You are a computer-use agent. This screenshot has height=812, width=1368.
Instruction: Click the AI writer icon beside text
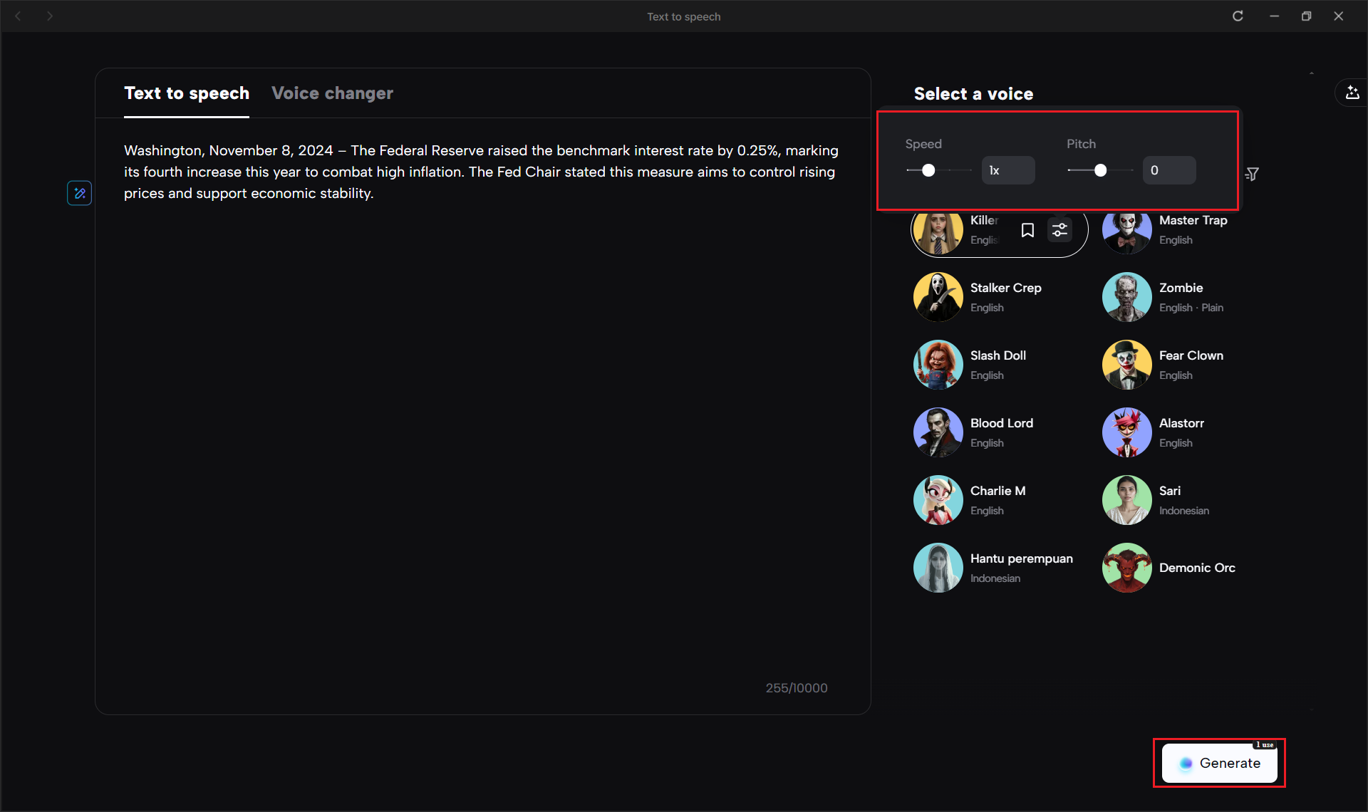(79, 193)
